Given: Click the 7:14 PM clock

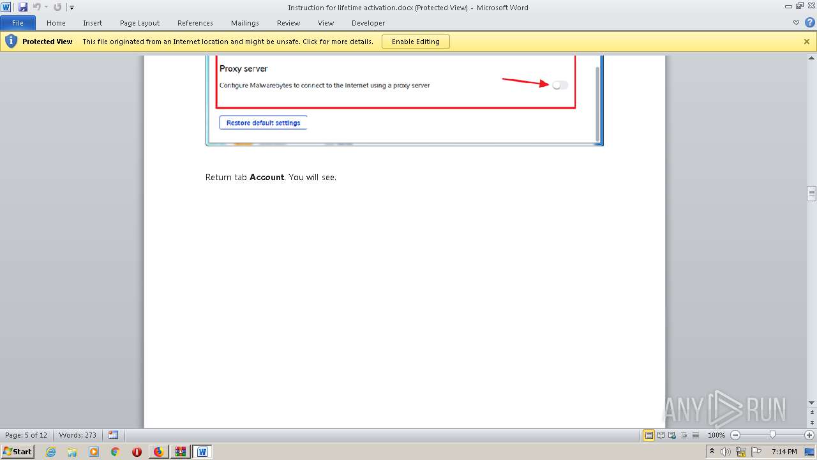Looking at the screenshot, I should pos(784,452).
